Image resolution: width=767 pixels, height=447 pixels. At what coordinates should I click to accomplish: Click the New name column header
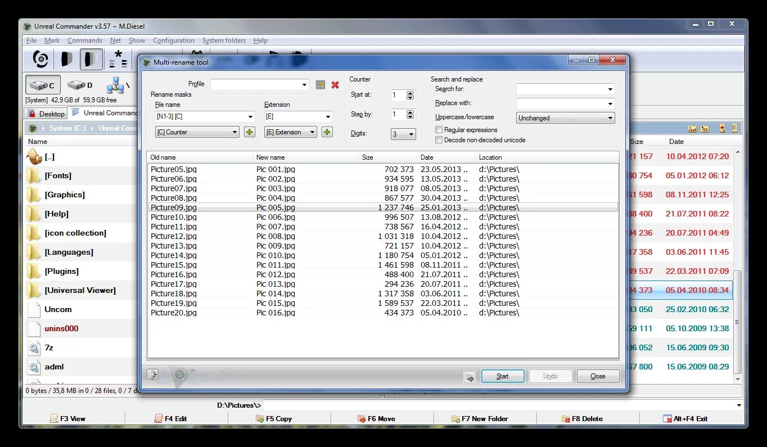pyautogui.click(x=305, y=157)
